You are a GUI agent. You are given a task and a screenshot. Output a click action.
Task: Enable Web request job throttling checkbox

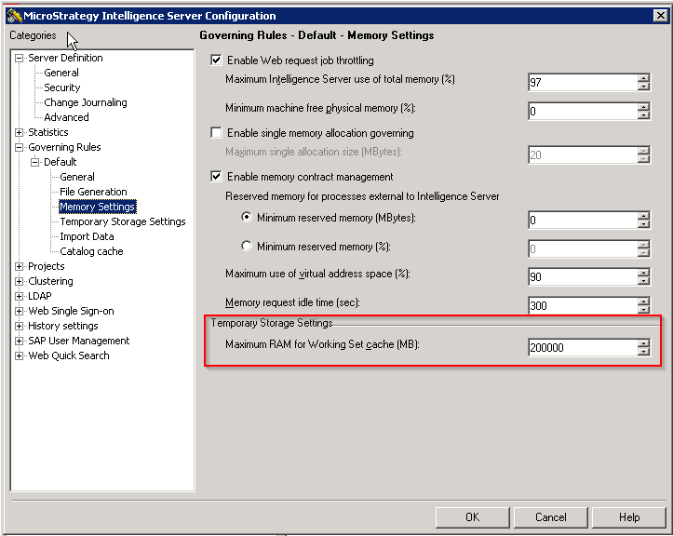[217, 60]
